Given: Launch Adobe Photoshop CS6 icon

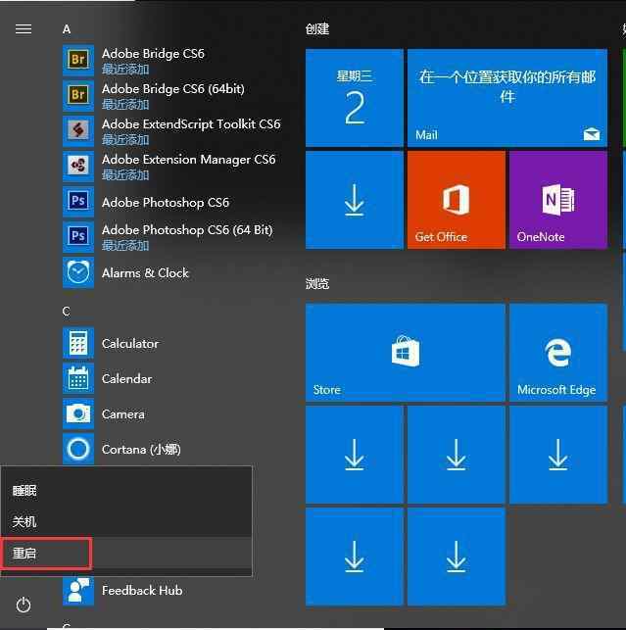Looking at the screenshot, I should [78, 201].
